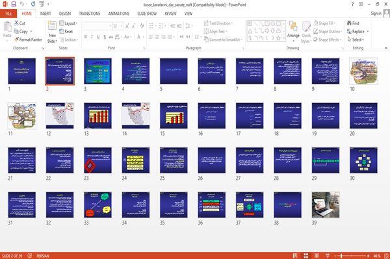Click the Cut scissors command
The width and height of the screenshot is (390, 259).
click(19, 23)
